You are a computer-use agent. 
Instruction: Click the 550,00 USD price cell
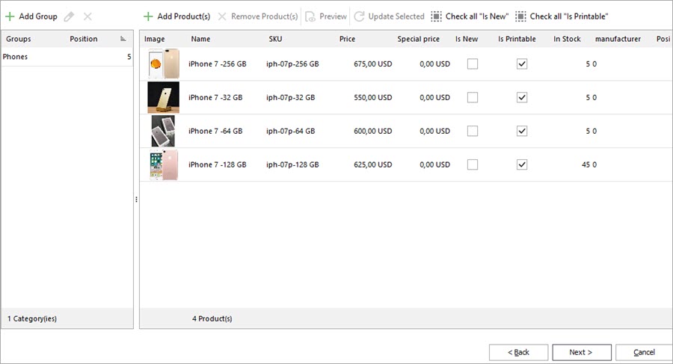[373, 97]
